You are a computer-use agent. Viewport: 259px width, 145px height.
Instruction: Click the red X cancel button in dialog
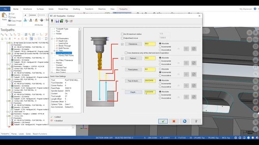(174, 121)
